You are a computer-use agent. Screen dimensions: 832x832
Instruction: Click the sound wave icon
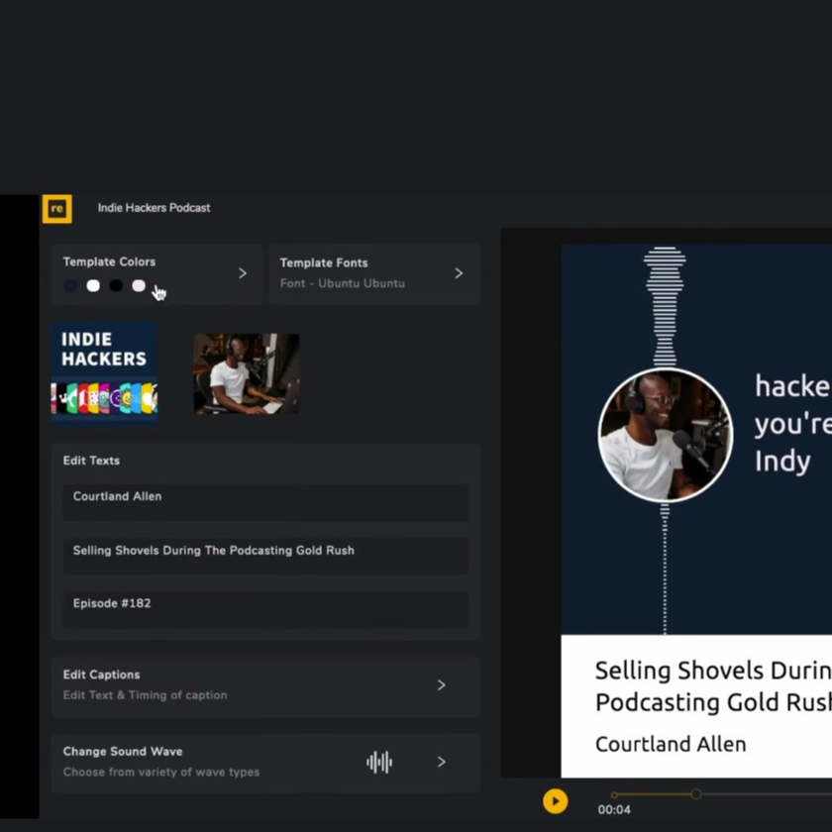[x=379, y=762]
